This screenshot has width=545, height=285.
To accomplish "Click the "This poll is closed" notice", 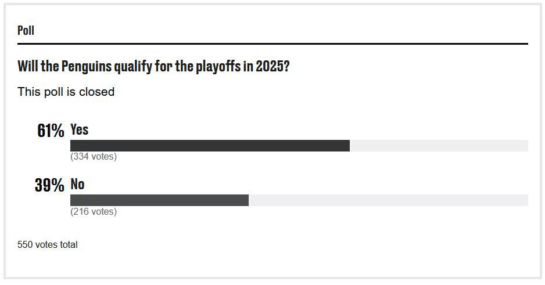I will pyautogui.click(x=66, y=92).
